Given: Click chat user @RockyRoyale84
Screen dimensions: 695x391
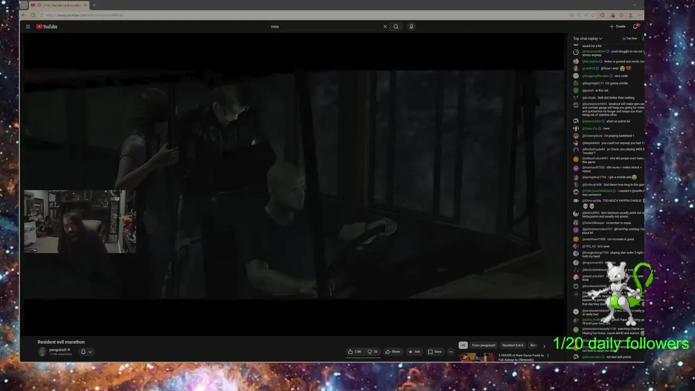Looking at the screenshot, I should (593, 149).
